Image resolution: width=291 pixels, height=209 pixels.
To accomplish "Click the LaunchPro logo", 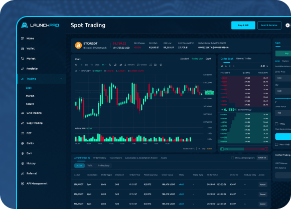I will 40,25.
